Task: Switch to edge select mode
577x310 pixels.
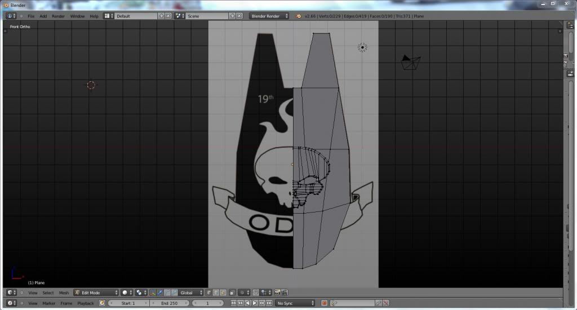Action: click(216, 293)
